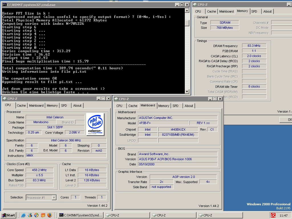292x219 pixels.
Task: Click the Intel Inside Celeron logo
Action: 95,124
